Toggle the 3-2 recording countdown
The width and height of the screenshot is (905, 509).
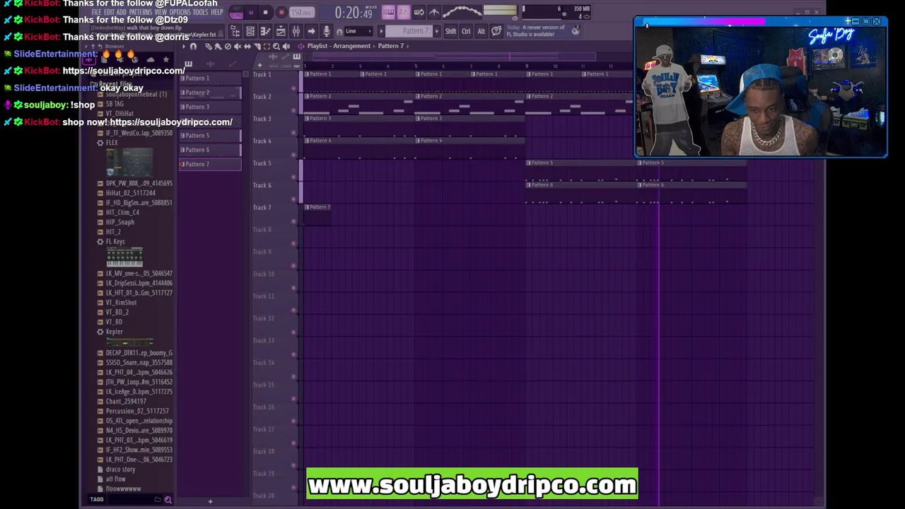[x=403, y=12]
